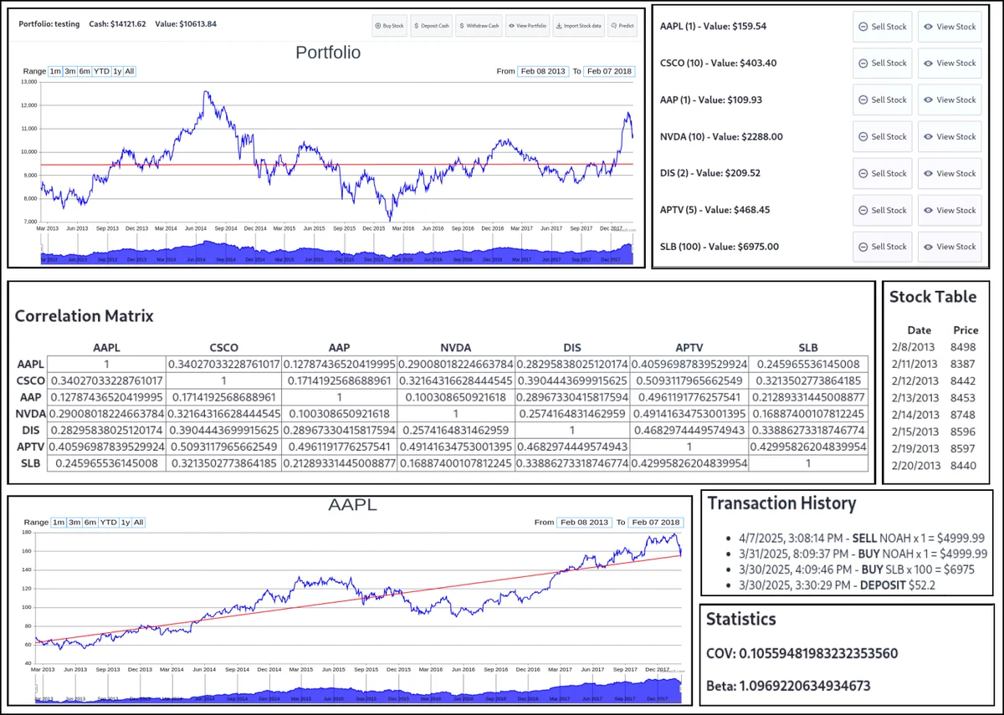Click AAPL chart From date field
The height and width of the screenshot is (715, 1004).
coord(586,522)
